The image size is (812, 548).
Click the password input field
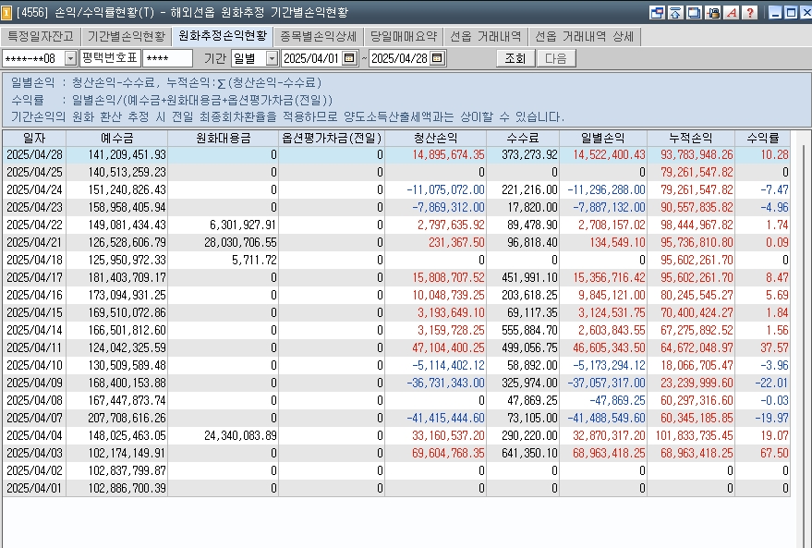pyautogui.click(x=168, y=58)
